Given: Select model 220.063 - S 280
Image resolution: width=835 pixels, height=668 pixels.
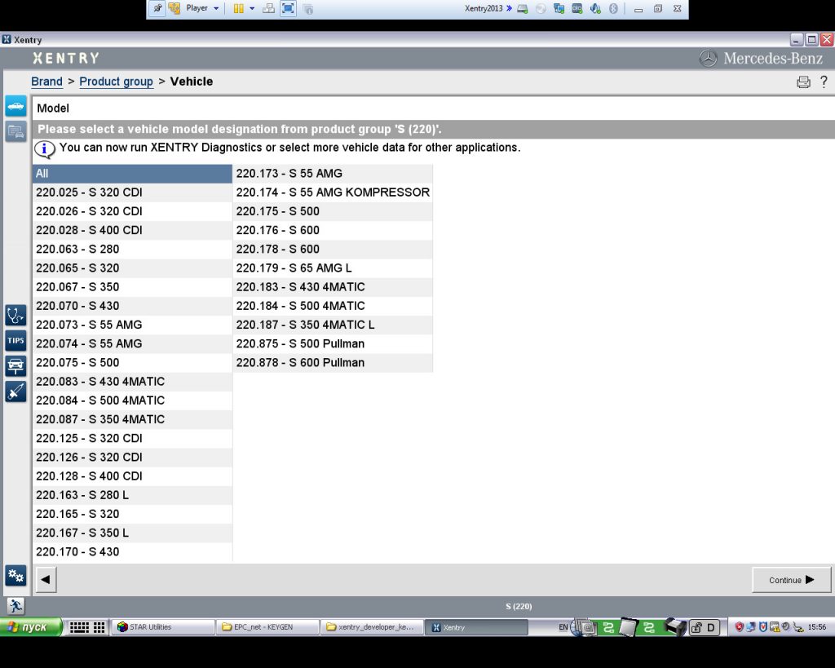Looking at the screenshot, I should click(x=133, y=250).
